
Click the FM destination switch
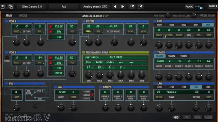(x=35, y=106)
